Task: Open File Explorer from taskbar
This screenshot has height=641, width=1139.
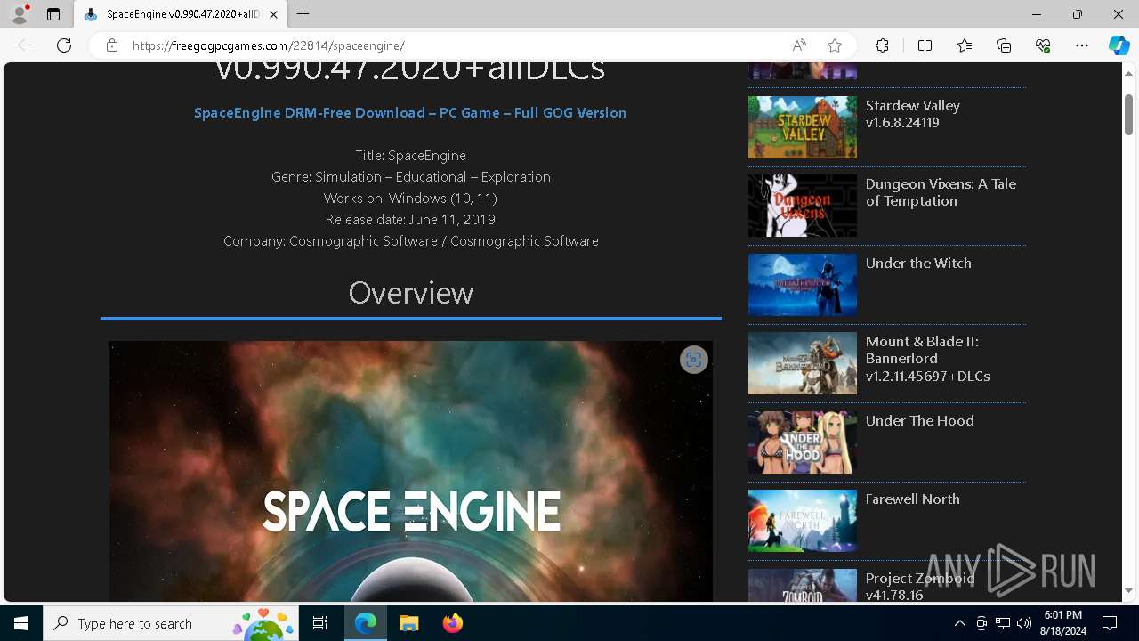Action: [x=408, y=623]
